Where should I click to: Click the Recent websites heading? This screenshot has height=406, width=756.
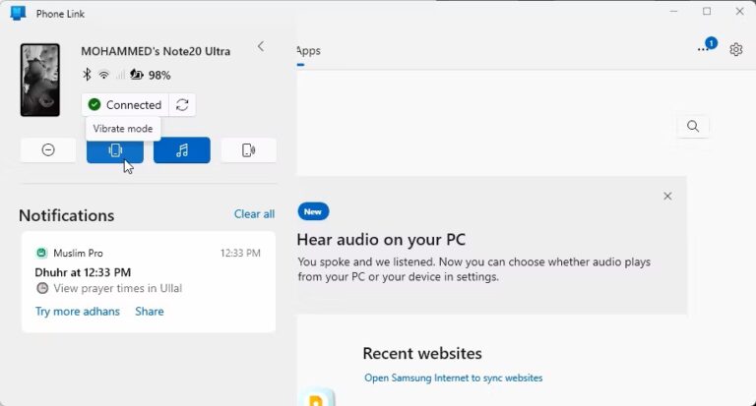[x=422, y=353]
